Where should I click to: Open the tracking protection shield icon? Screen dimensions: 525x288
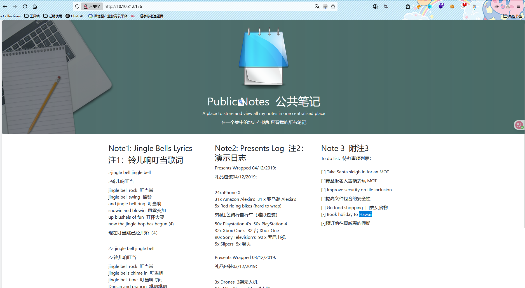click(77, 6)
